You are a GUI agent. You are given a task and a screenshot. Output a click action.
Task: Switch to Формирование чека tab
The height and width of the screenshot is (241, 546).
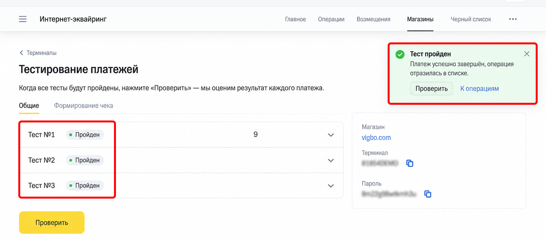(x=84, y=106)
